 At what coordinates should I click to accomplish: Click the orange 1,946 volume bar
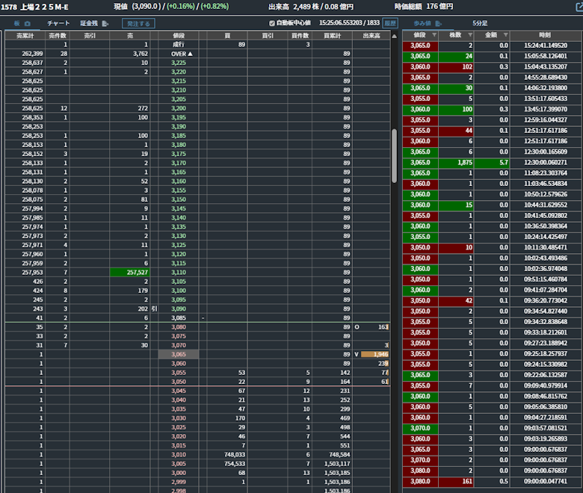pyautogui.click(x=374, y=354)
